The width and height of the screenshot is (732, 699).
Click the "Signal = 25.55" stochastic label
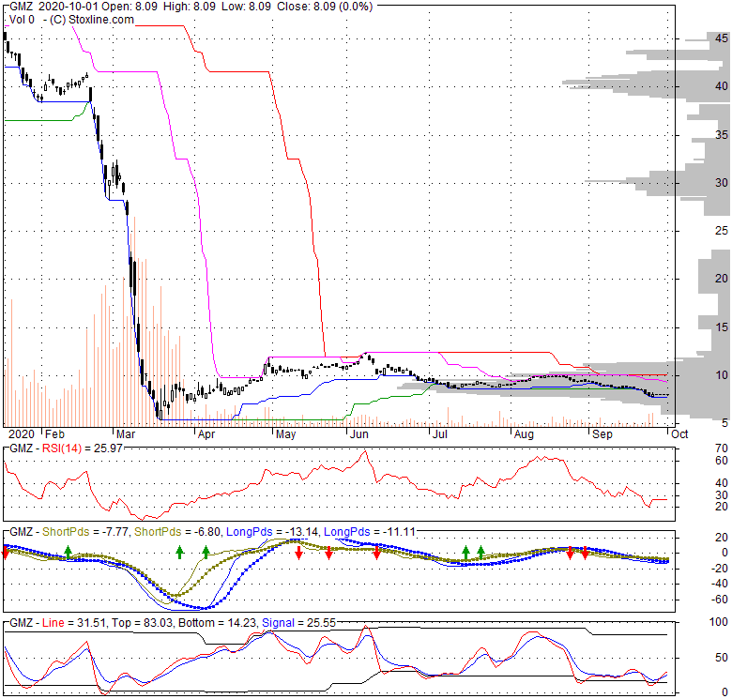[x=298, y=623]
